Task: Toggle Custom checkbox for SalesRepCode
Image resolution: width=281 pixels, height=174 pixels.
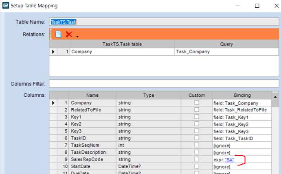Action: click(x=197, y=159)
